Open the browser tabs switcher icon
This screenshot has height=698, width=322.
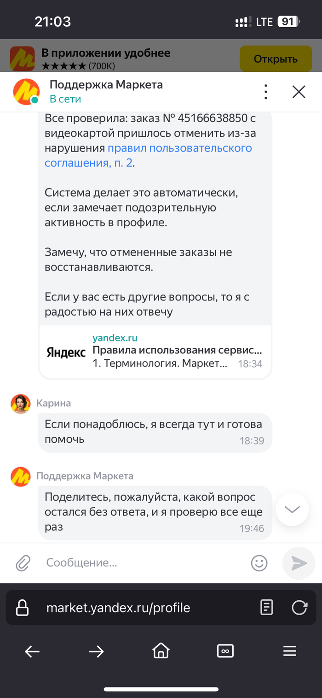click(225, 651)
